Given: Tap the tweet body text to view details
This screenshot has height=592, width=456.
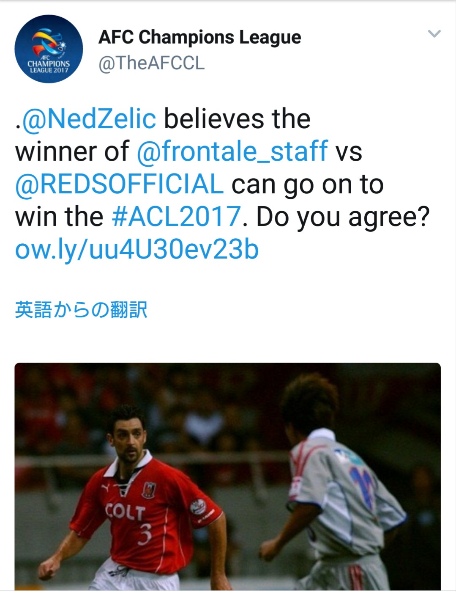Looking at the screenshot, I should pos(222,184).
